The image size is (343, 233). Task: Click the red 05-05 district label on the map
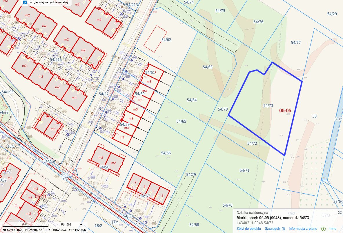pyautogui.click(x=285, y=111)
